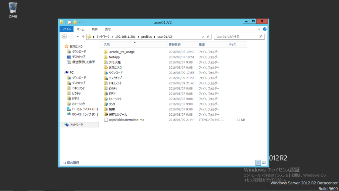The image size is (339, 191).
Task: Refresh the folder with the refresh button
Action: click(208, 37)
